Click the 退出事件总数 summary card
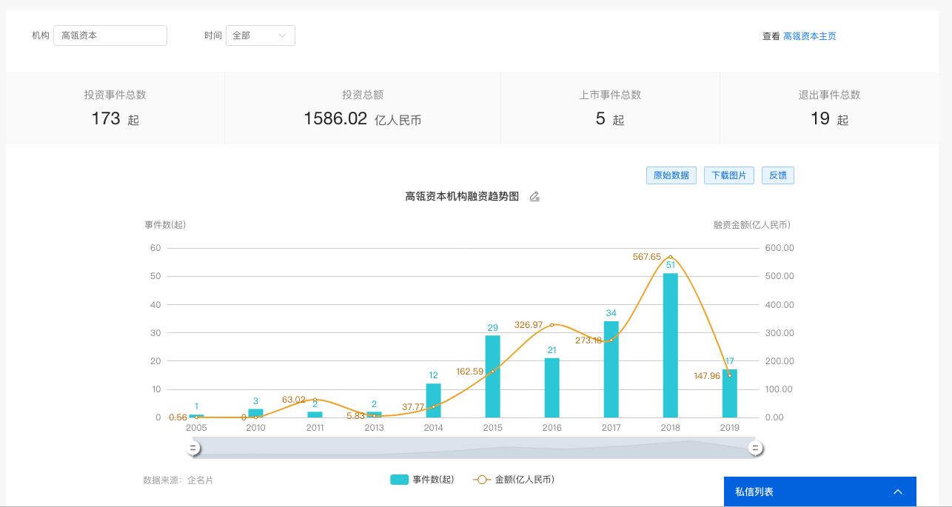Viewport: 952px width, 507px height. (829, 108)
